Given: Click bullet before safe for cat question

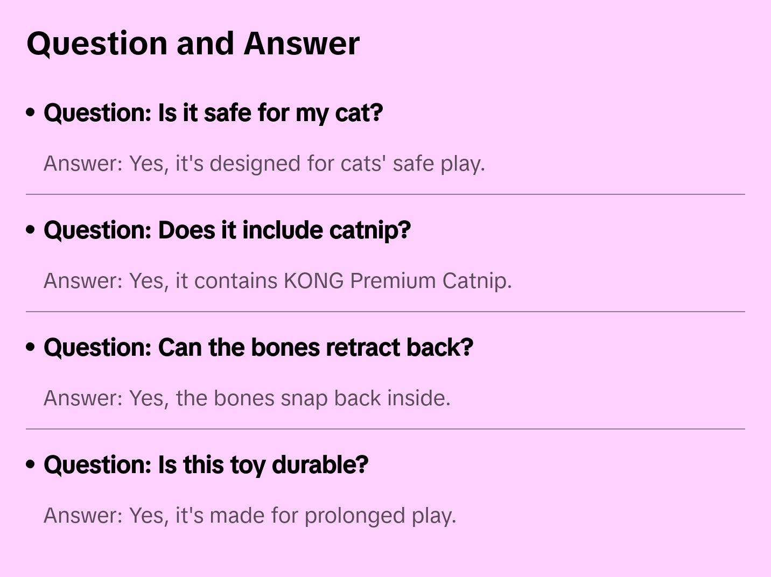Looking at the screenshot, I should (31, 112).
